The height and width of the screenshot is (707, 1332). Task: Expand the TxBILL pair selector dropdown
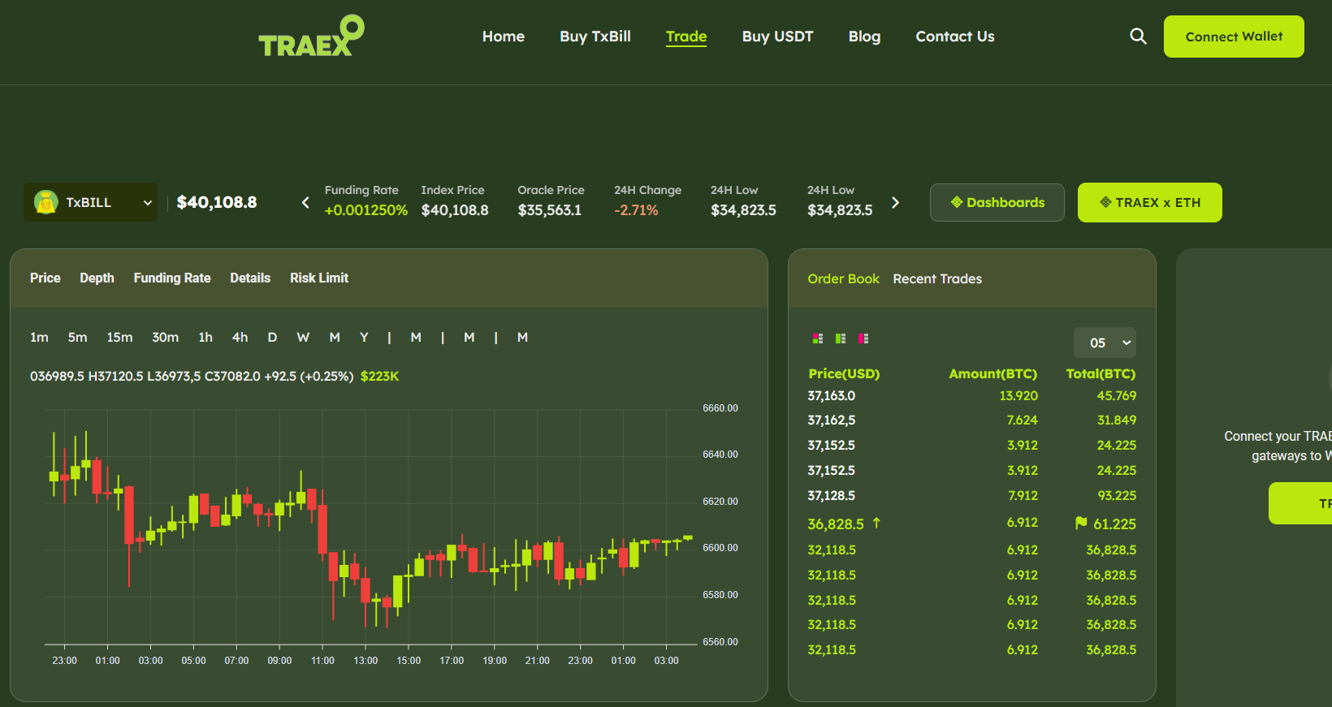click(148, 203)
